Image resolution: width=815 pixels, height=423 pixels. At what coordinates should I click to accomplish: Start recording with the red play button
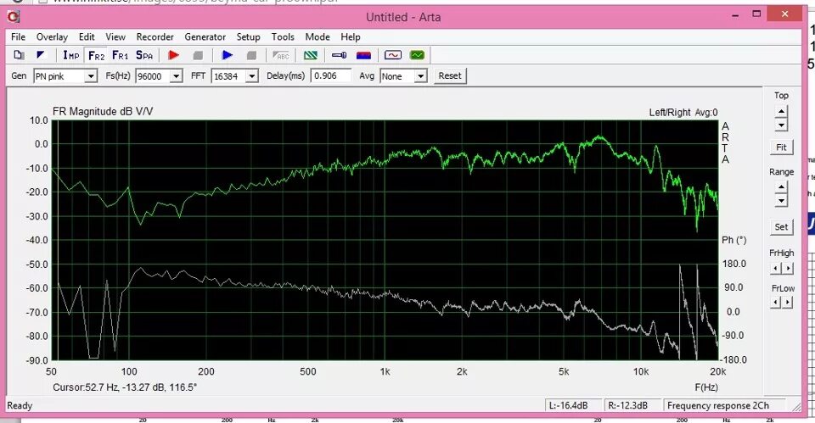point(174,55)
